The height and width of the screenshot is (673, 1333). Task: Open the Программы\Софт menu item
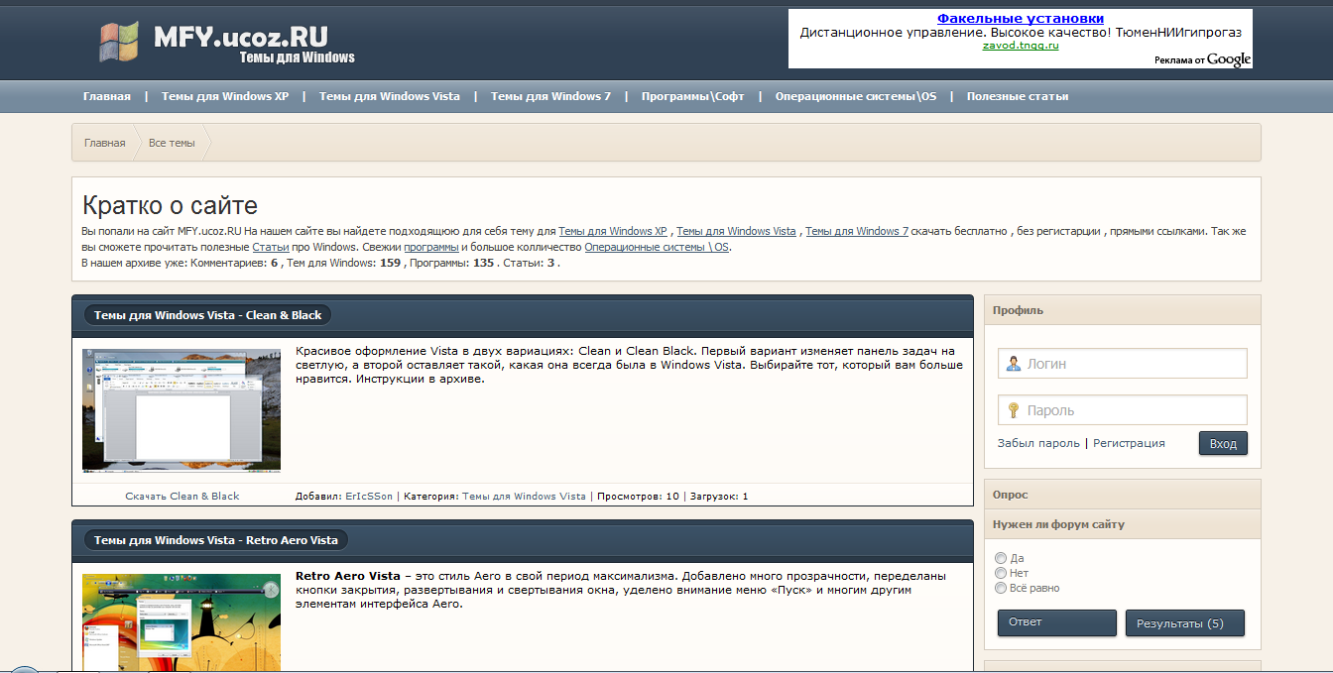point(693,96)
